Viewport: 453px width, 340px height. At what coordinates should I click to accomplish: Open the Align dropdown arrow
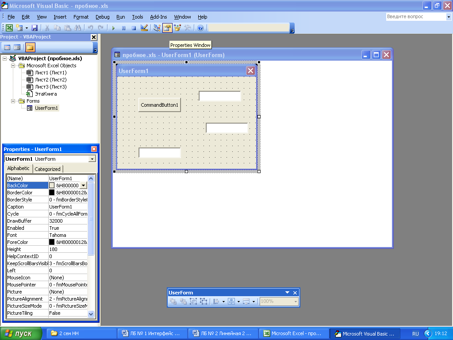[223, 301]
